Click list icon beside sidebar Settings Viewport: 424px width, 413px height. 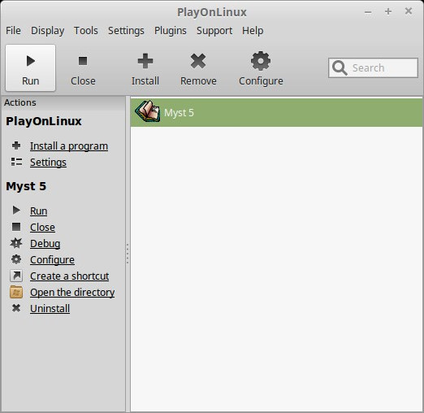coord(16,162)
